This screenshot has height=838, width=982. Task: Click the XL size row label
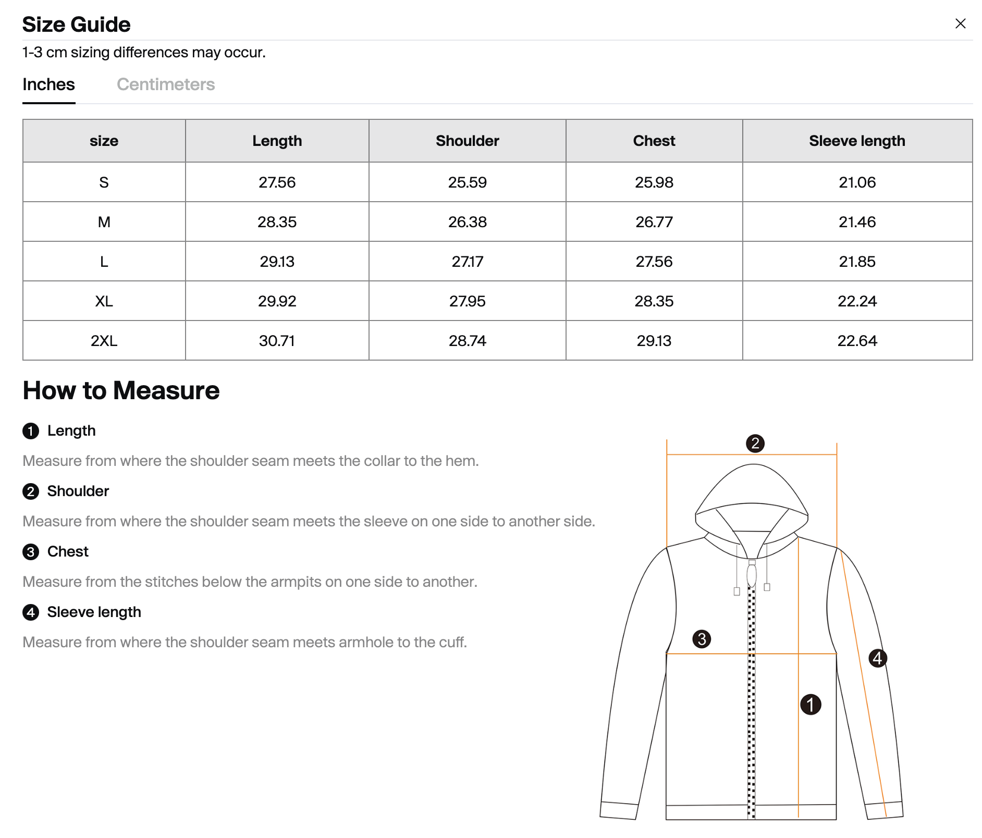point(104,301)
